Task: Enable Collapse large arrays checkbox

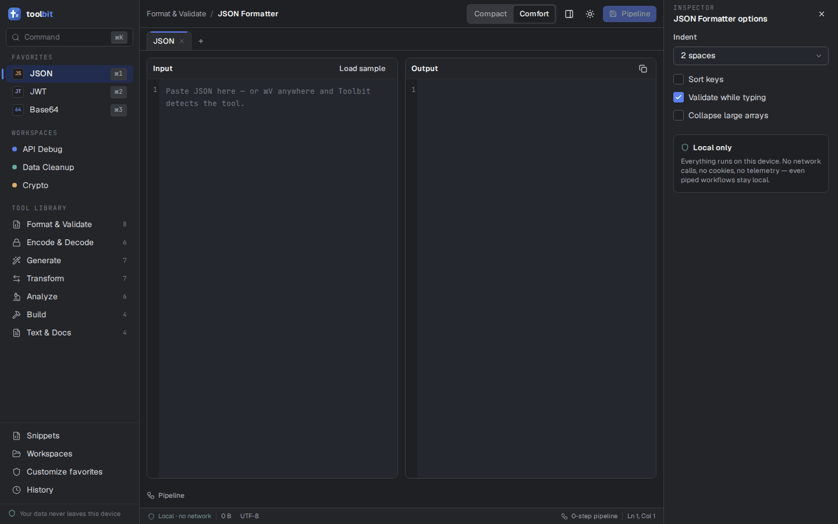Action: click(x=679, y=115)
